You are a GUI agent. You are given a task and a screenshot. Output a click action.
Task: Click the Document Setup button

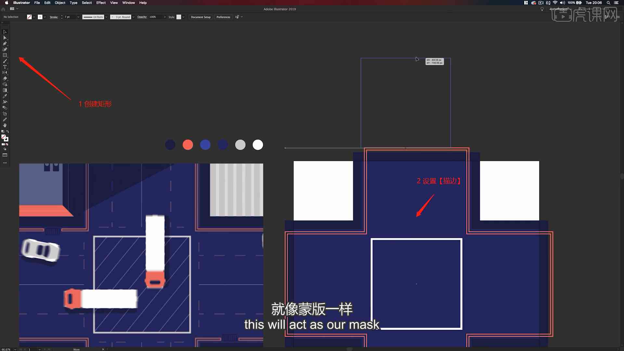coord(201,17)
